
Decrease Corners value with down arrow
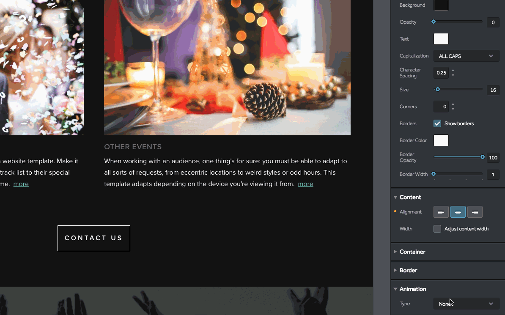pyautogui.click(x=453, y=109)
